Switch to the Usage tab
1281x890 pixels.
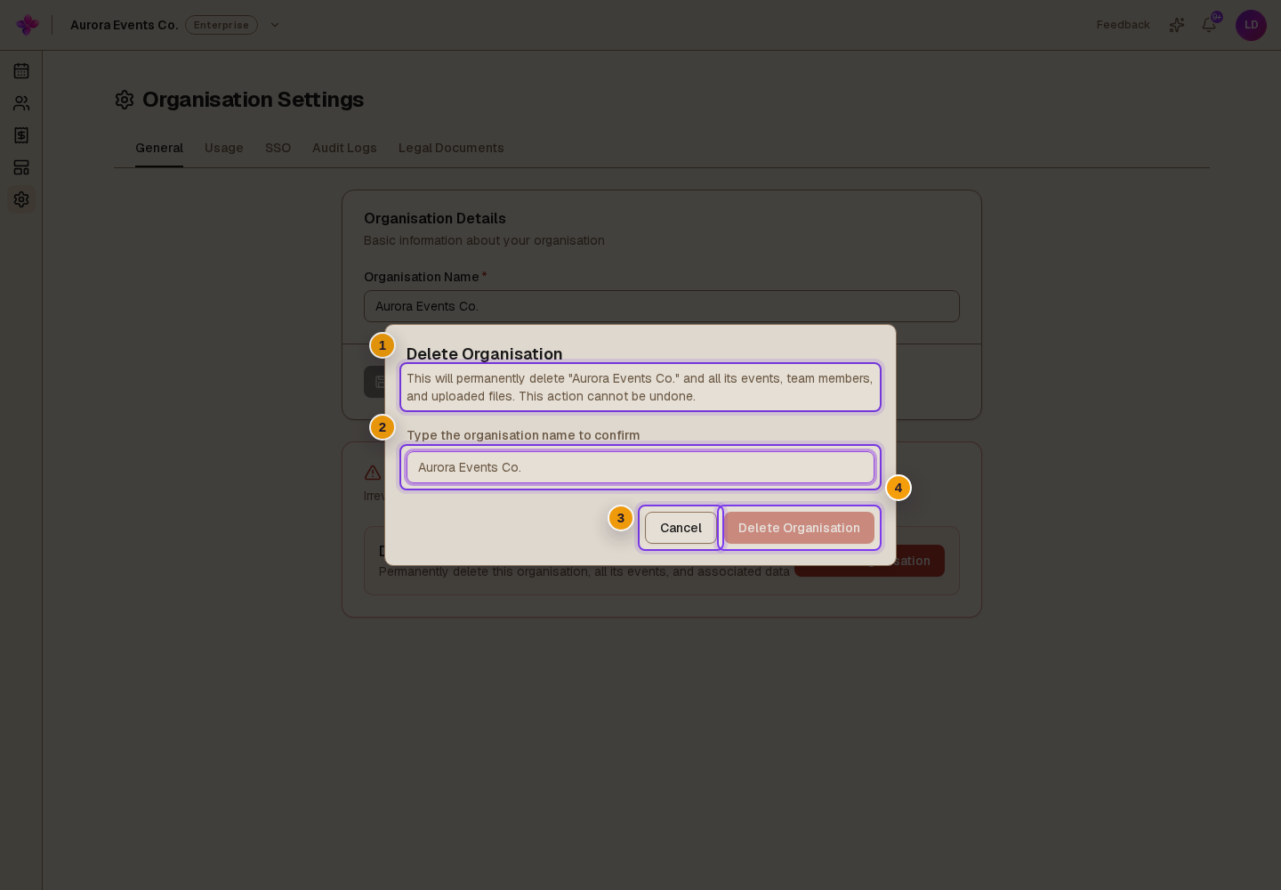[x=224, y=148]
